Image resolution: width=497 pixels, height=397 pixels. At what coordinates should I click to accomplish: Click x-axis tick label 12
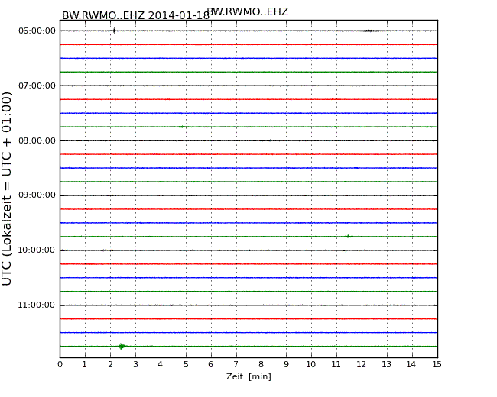point(362,364)
